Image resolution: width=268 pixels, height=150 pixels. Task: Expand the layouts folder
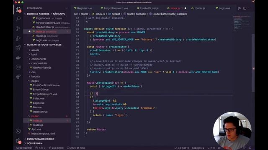(x=36, y=77)
